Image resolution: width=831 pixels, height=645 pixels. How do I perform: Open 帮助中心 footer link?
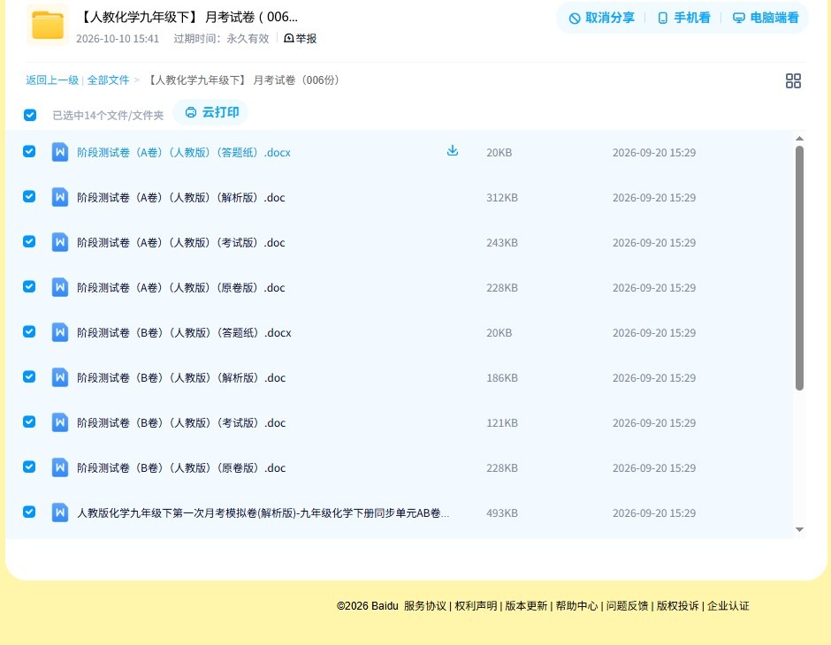576,606
